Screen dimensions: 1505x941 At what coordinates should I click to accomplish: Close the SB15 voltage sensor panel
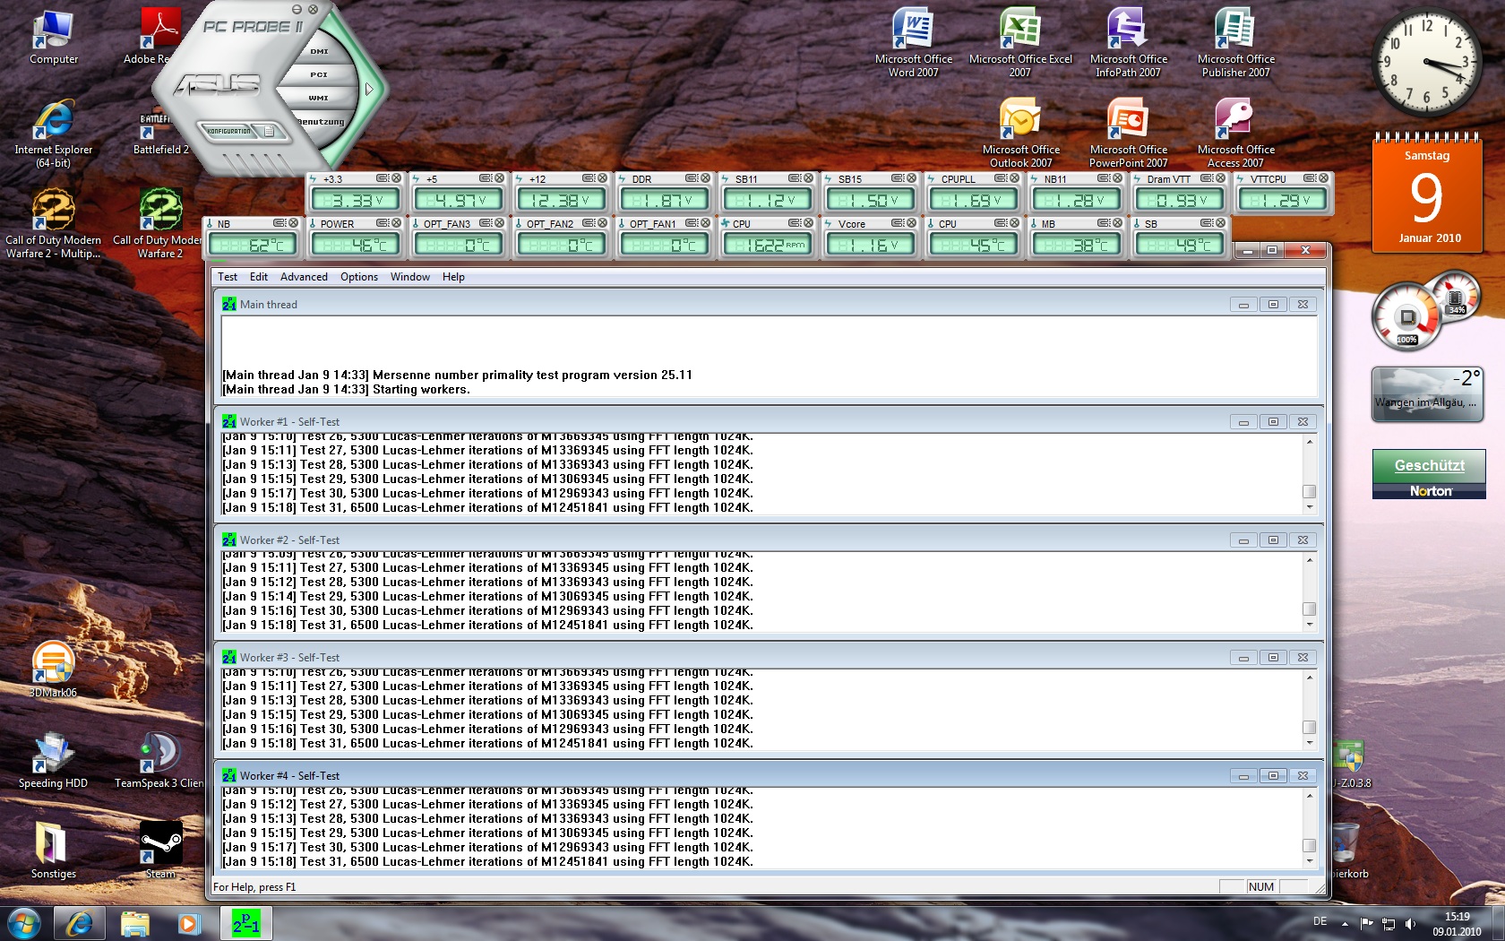click(x=911, y=178)
